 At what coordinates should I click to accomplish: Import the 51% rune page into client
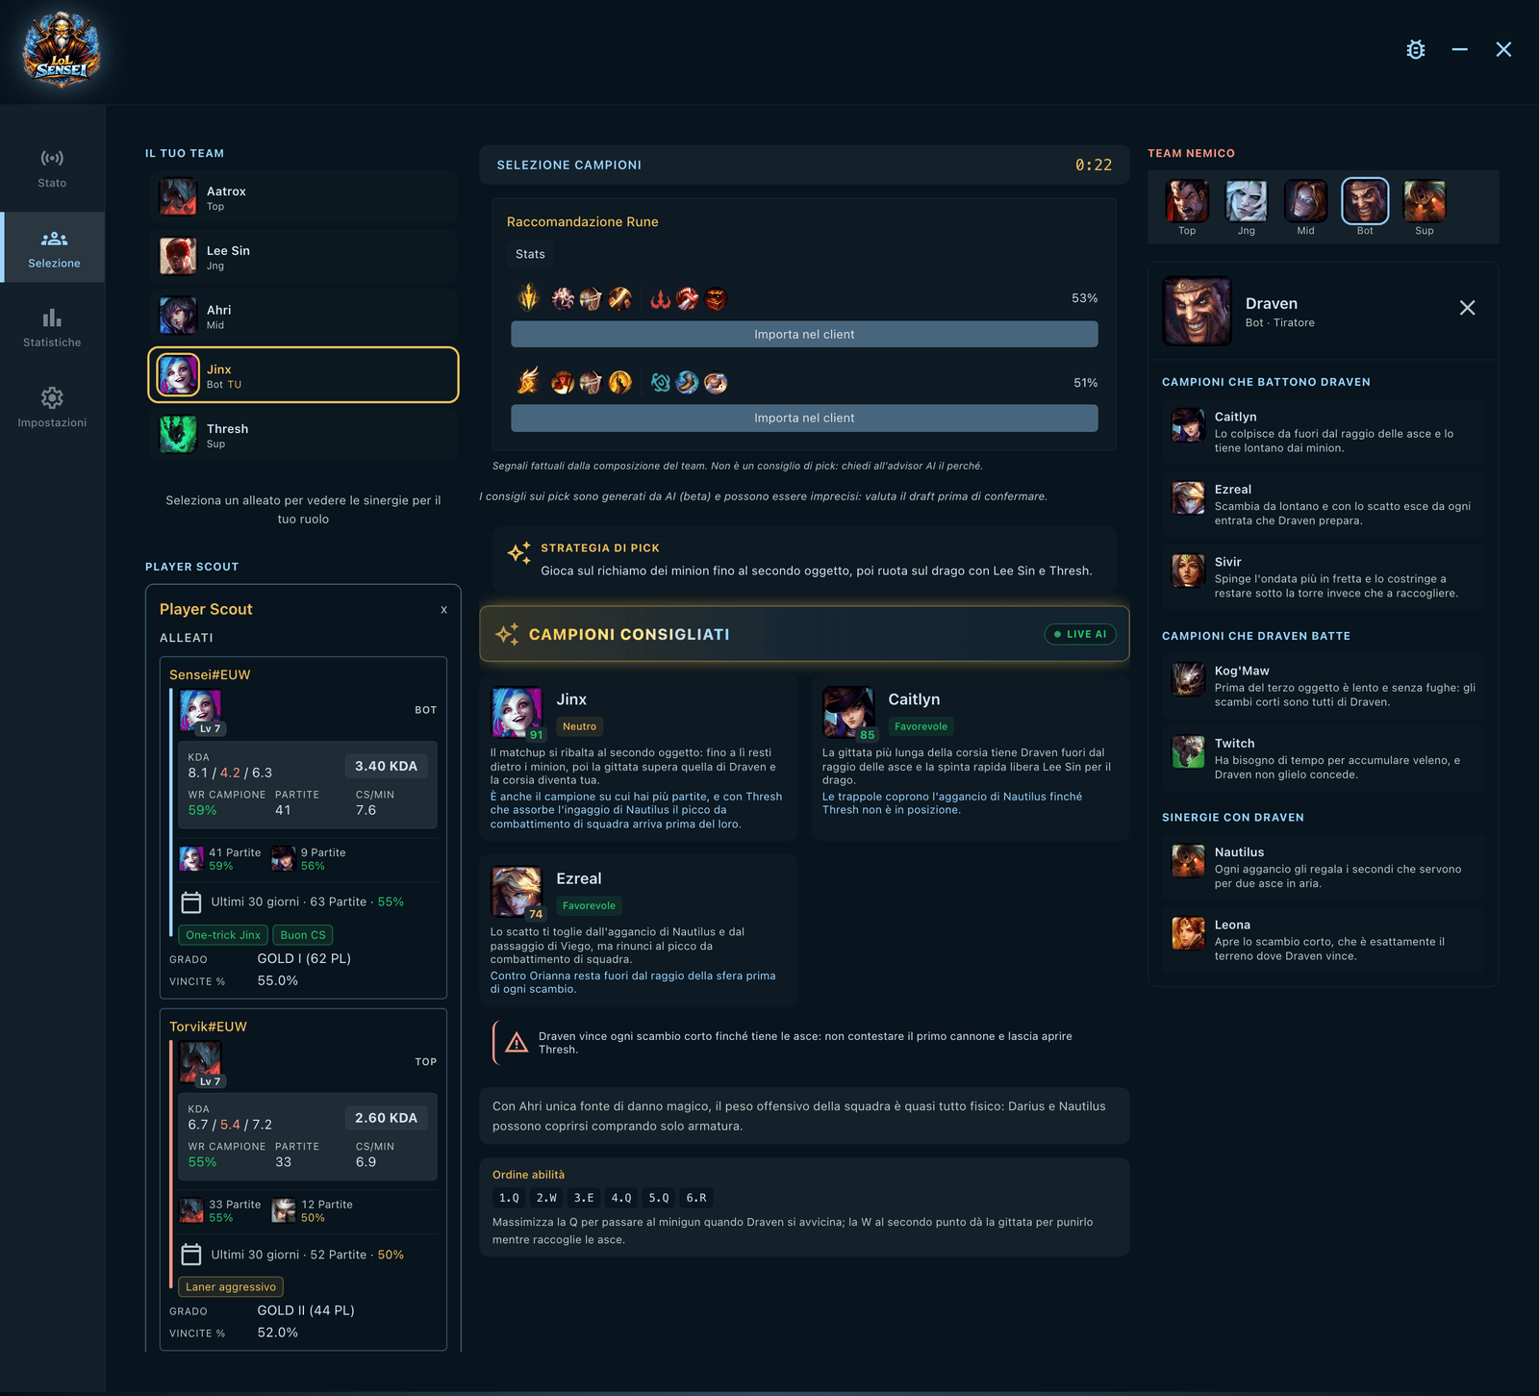[804, 418]
